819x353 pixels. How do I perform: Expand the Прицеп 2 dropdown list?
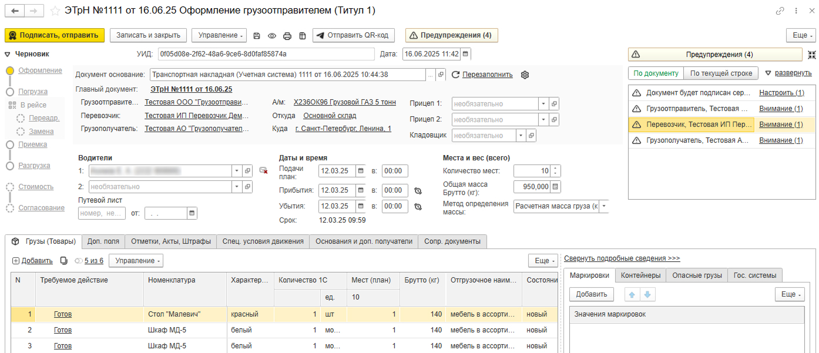click(543, 120)
